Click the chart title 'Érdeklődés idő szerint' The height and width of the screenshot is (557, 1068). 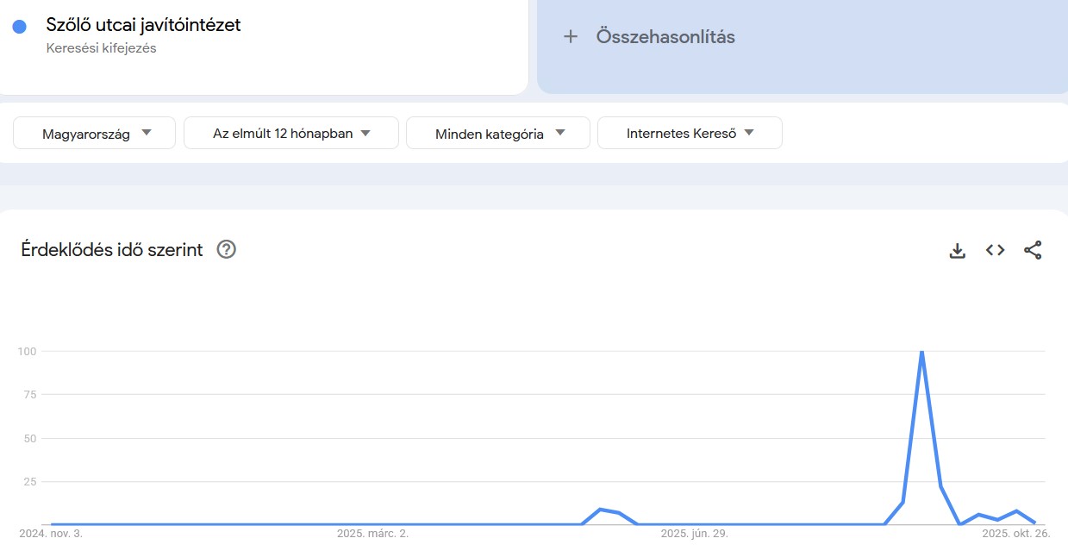click(x=112, y=250)
